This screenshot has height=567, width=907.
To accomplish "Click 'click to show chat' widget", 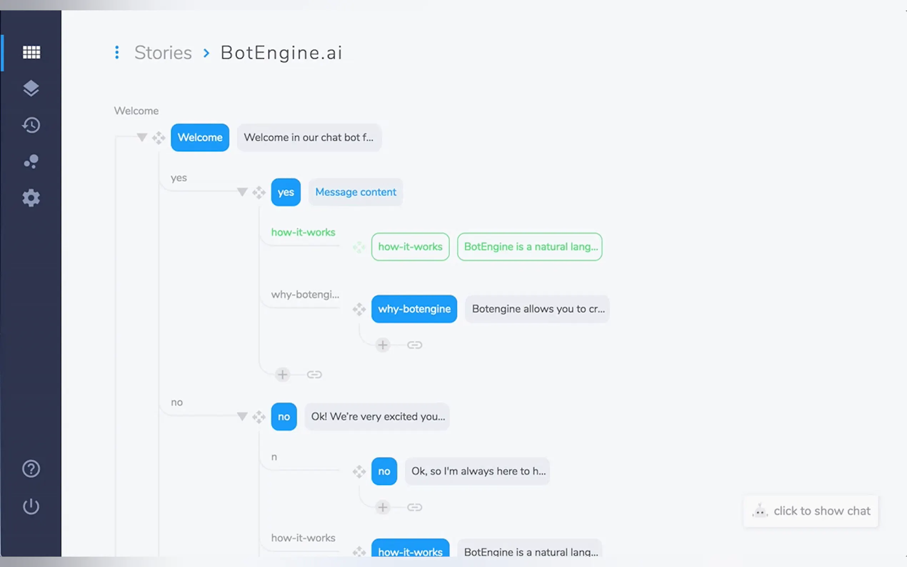I will (811, 511).
